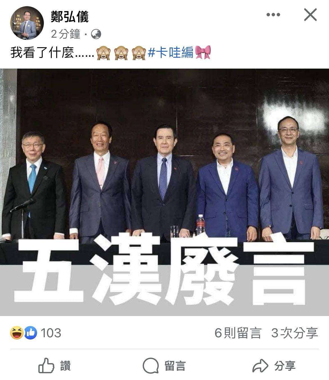Tap the 留言 comment button label

[x=175, y=366]
